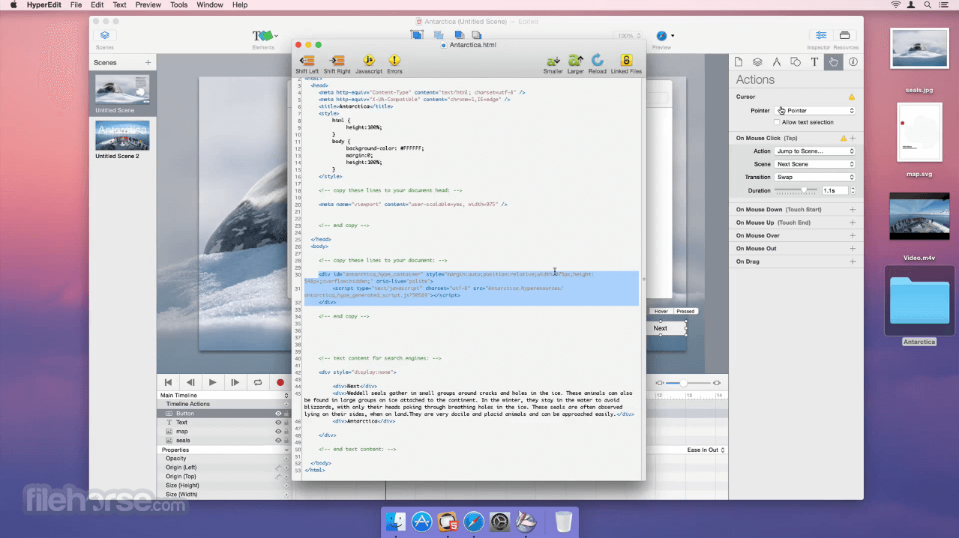Screen dimensions: 959x538
Task: Toggle visibility of the Button layer
Action: point(278,414)
